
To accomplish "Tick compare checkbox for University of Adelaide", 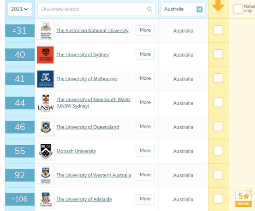I will pyautogui.click(x=218, y=199).
